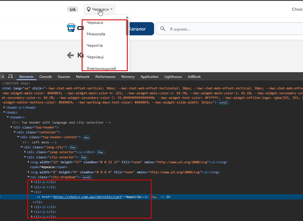The width and height of the screenshot is (303, 221).
Task: Click flex badge on top-header-content div
Action: point(86,137)
